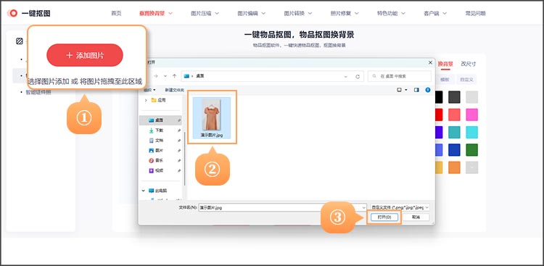Switch to the 改尺寸 tab

pyautogui.click(x=469, y=64)
